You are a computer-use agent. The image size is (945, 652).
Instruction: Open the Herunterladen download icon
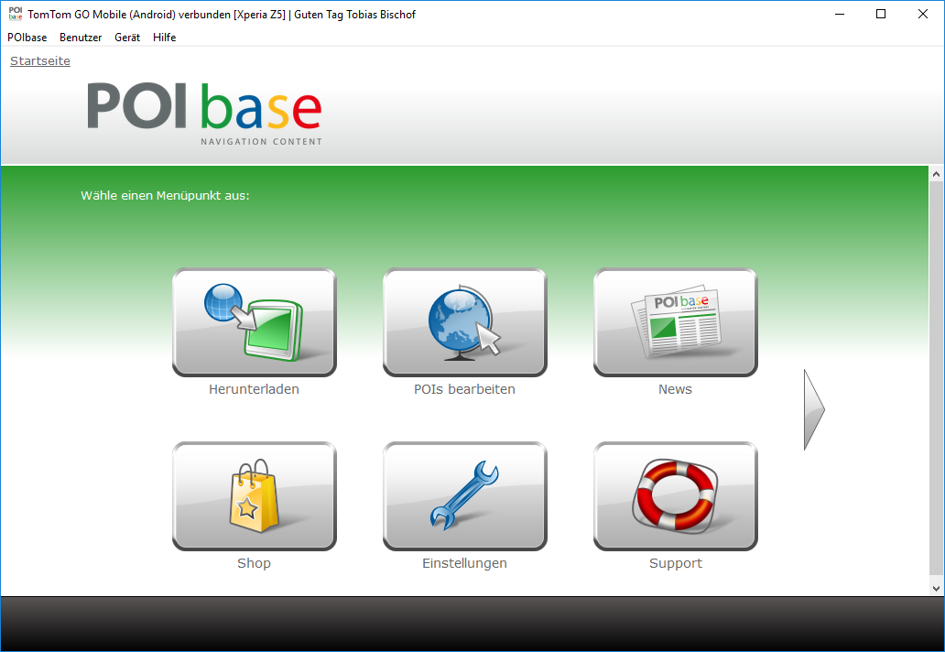point(254,321)
